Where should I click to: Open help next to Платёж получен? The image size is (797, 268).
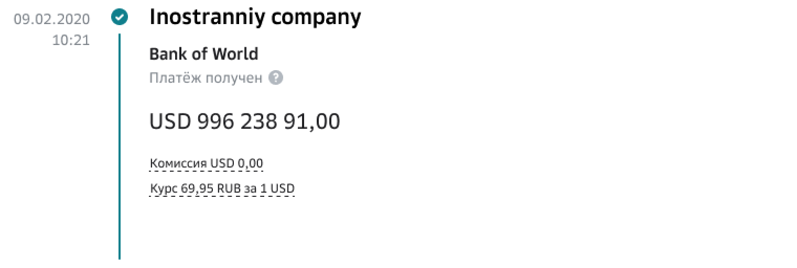pos(276,78)
